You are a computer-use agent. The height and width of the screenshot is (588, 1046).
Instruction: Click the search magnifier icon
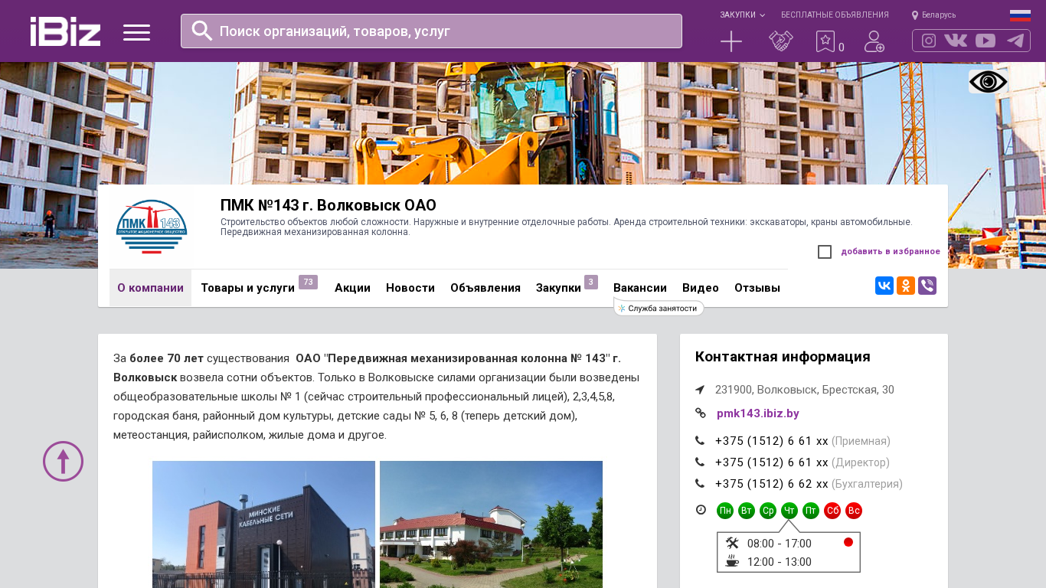coord(201,31)
